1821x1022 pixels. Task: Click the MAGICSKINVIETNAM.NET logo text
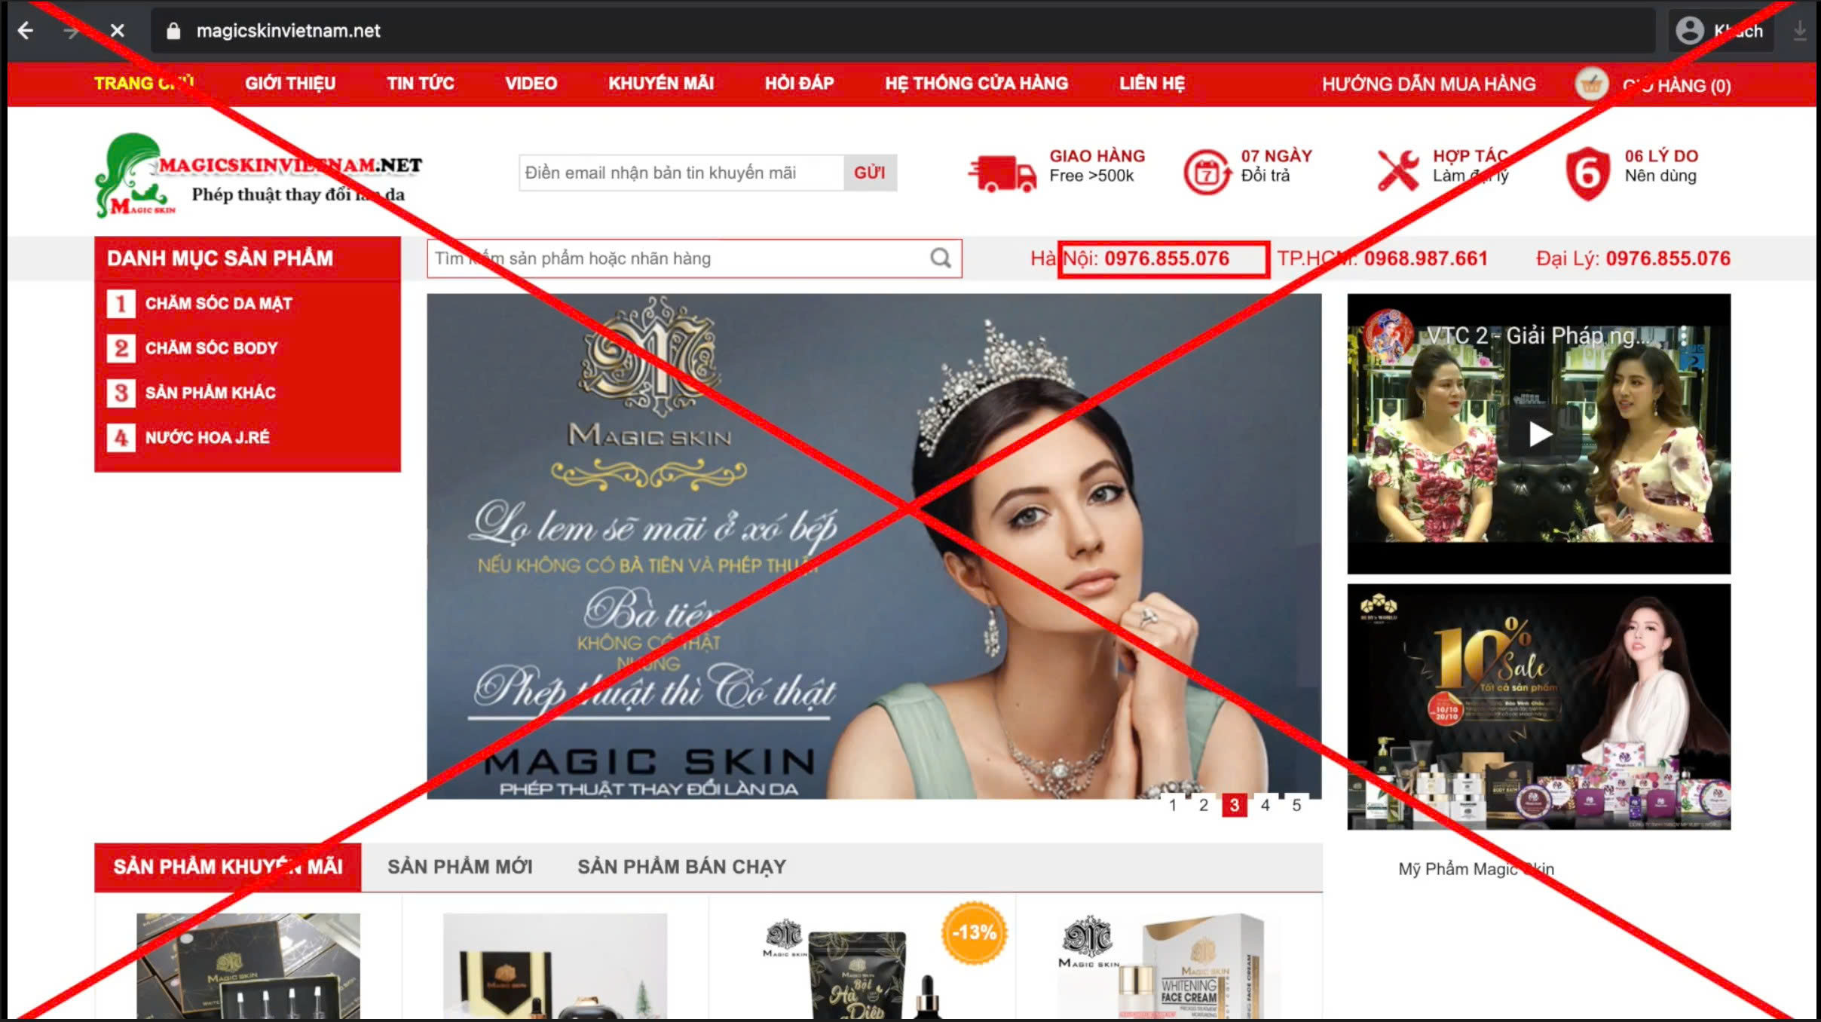[290, 165]
